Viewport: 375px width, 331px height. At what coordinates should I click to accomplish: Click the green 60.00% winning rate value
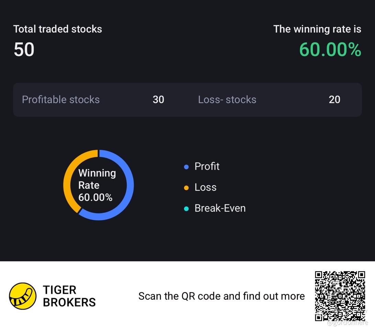(330, 50)
